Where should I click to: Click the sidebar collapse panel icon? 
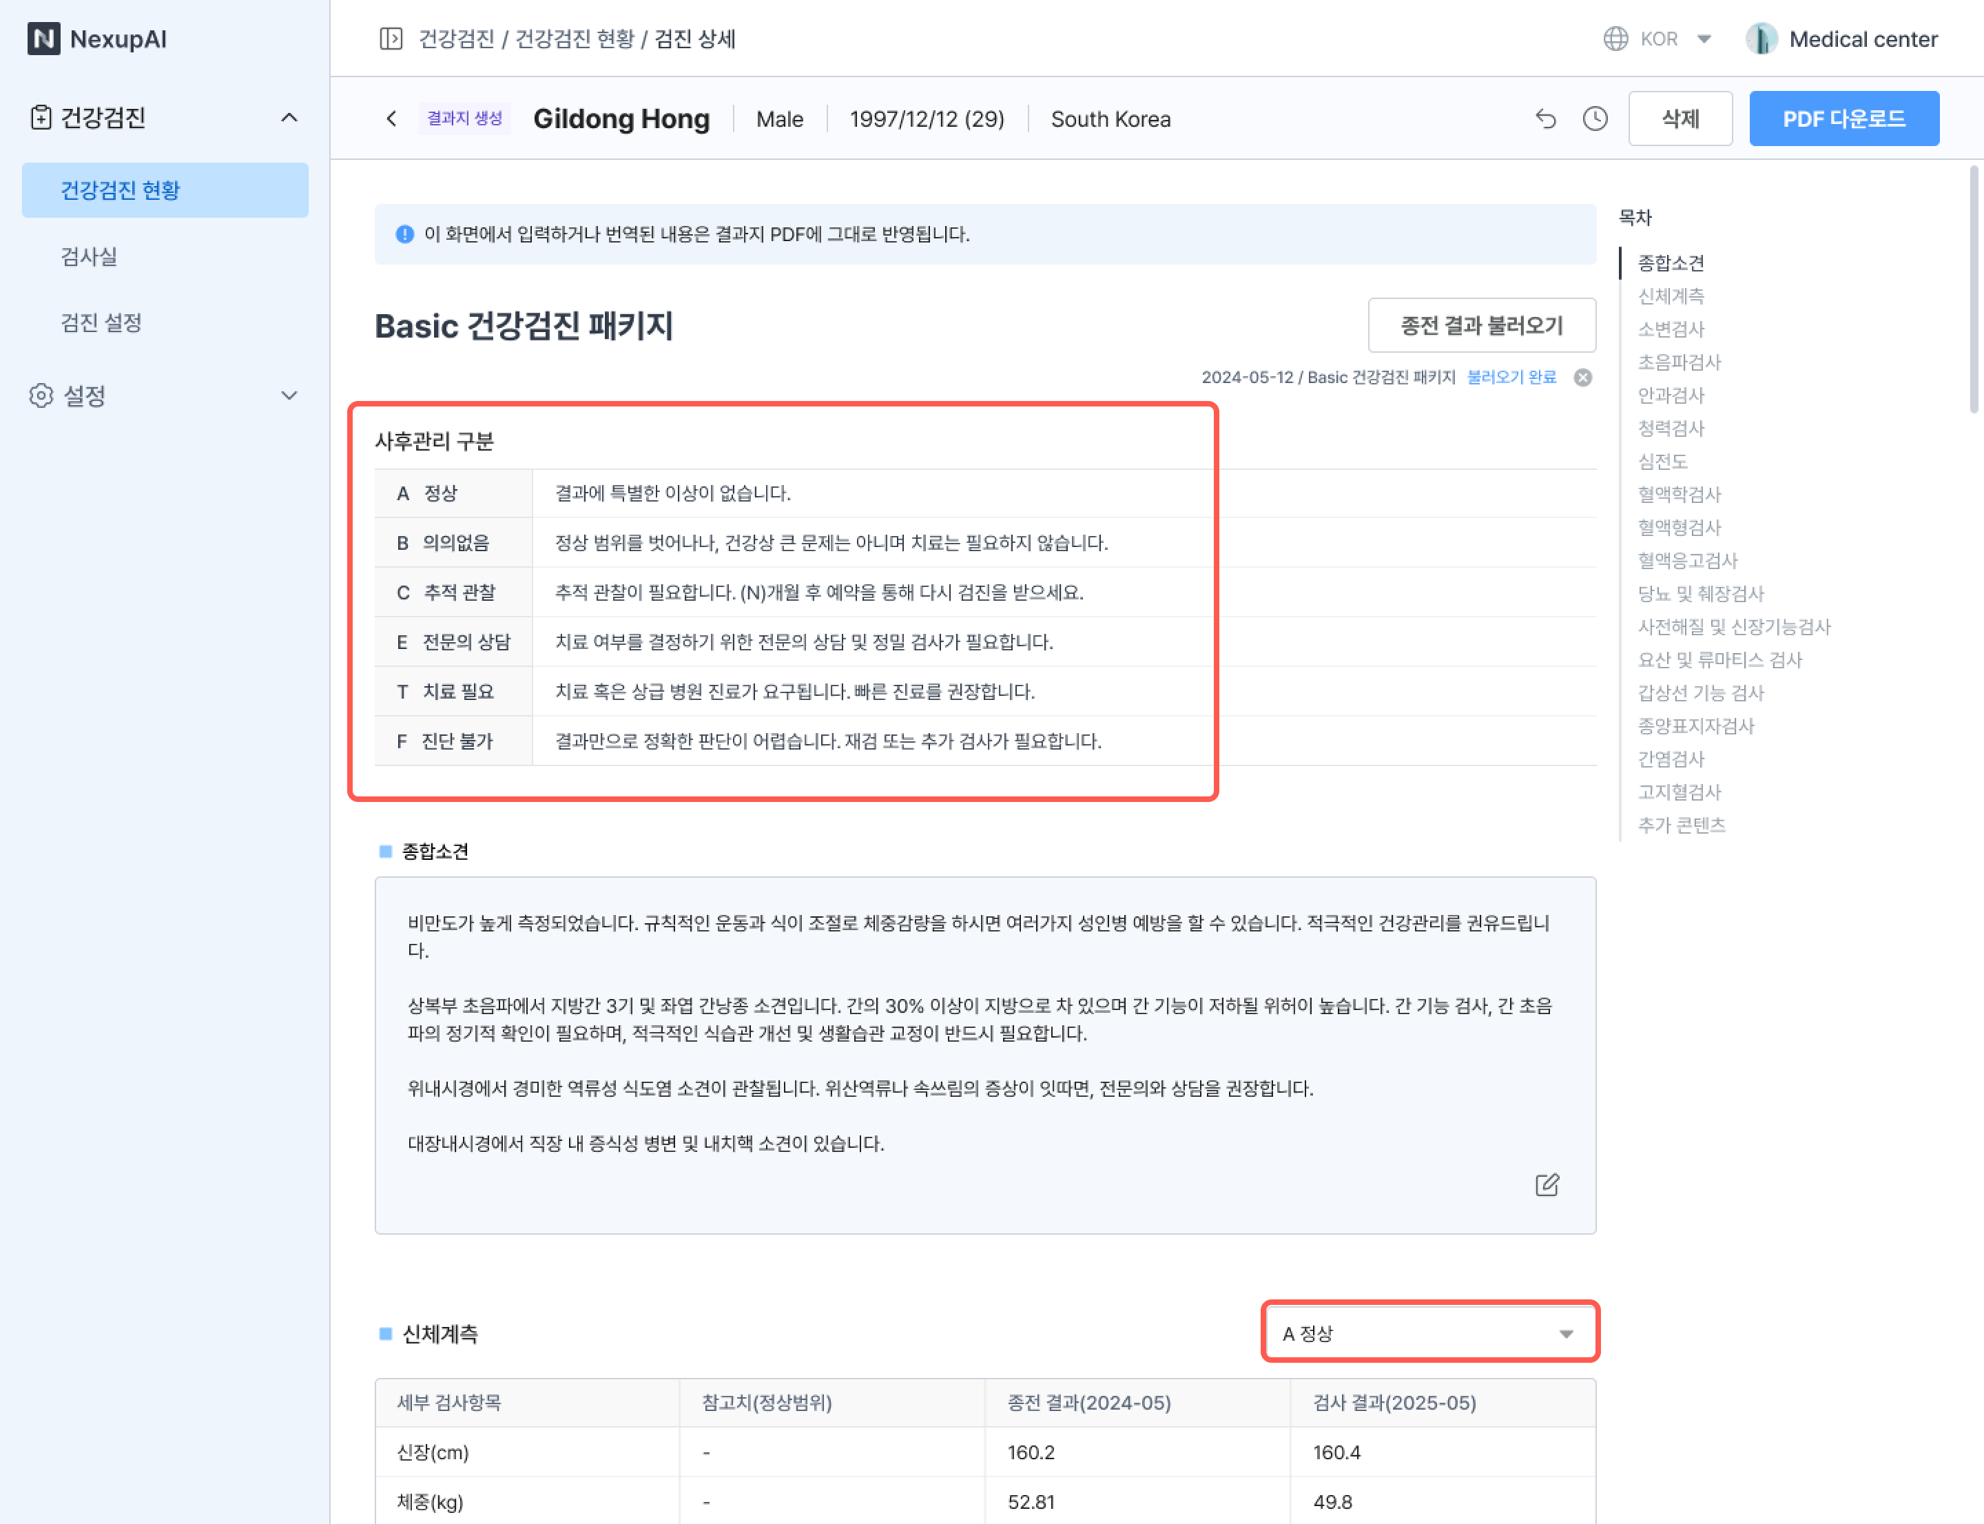[391, 39]
